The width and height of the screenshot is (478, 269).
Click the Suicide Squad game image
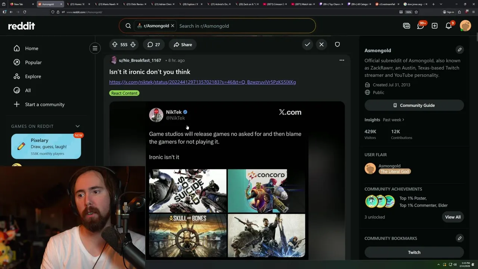pos(188,191)
